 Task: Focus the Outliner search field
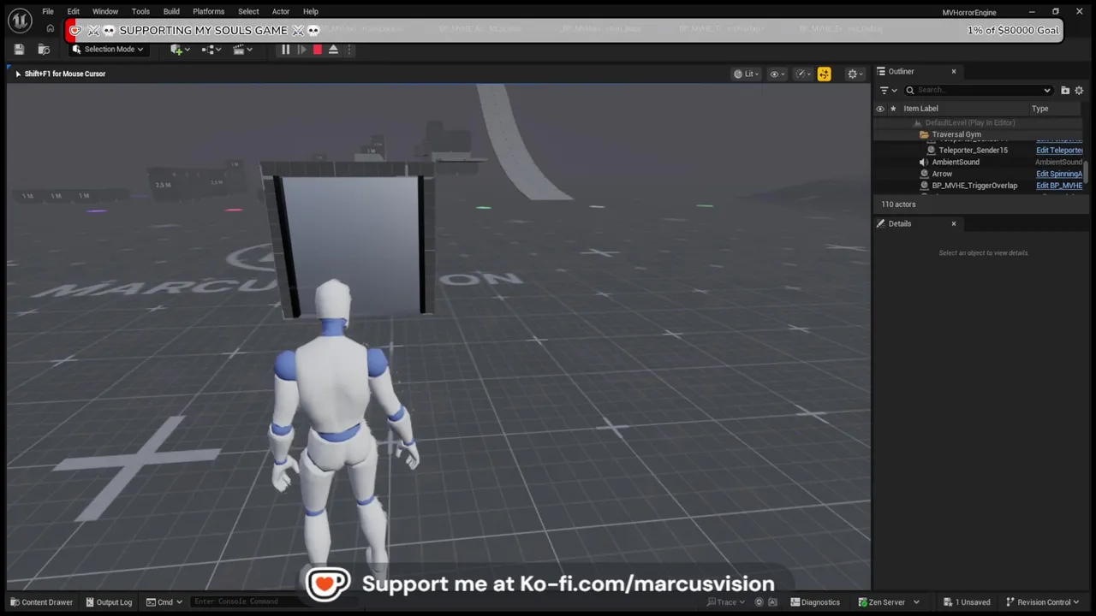coord(977,91)
